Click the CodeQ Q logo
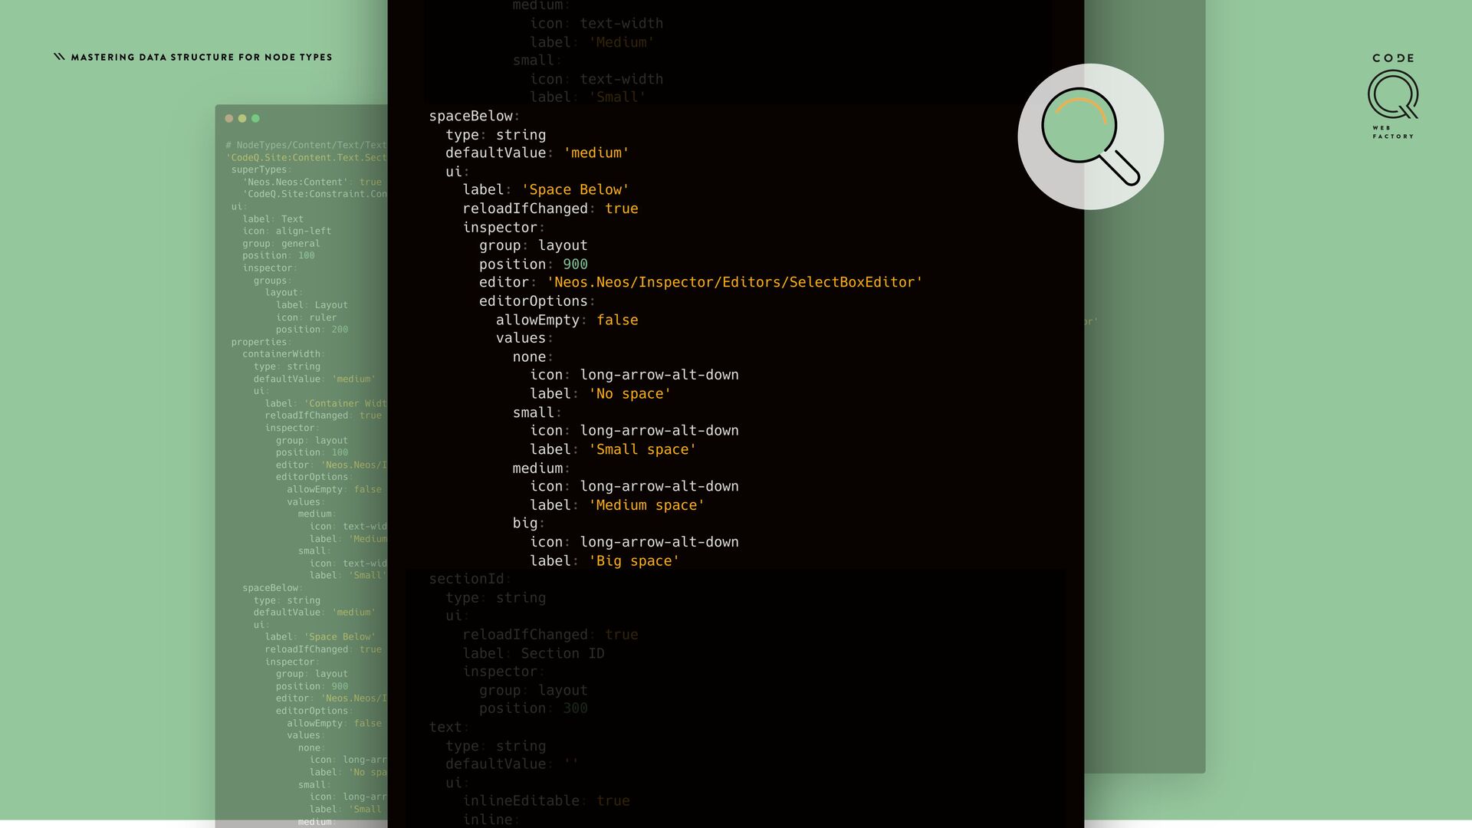The height and width of the screenshot is (828, 1472). click(1392, 94)
